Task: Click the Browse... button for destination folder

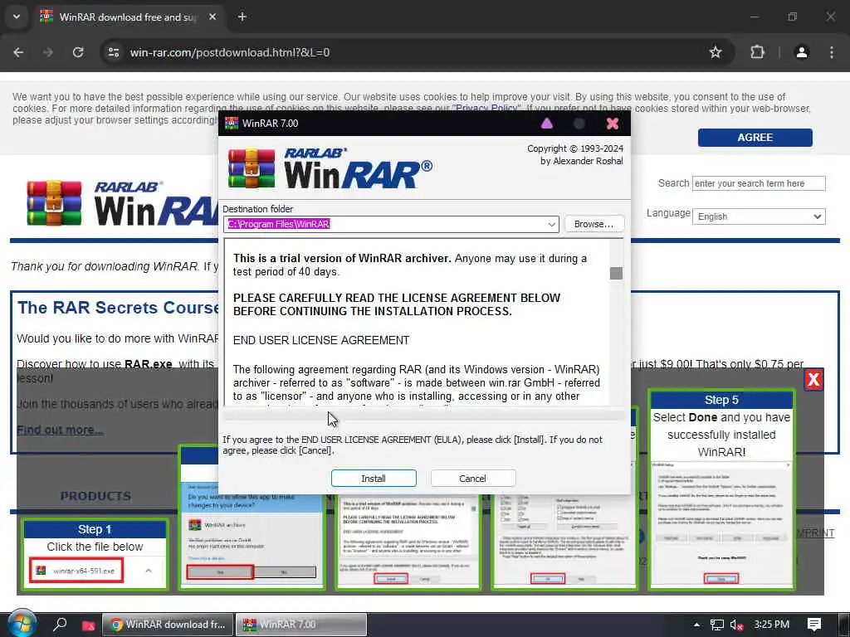Action: point(594,224)
